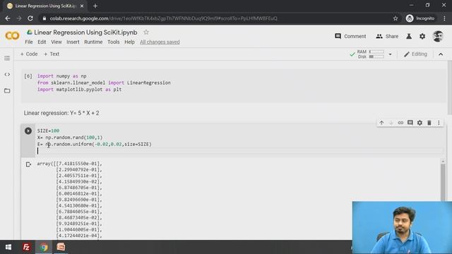Screen dimensions: 452x254
Task: Click the page vertical scrollbar
Action: click(449, 87)
